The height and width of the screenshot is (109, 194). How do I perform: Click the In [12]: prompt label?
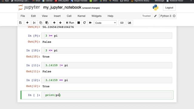click(33, 80)
